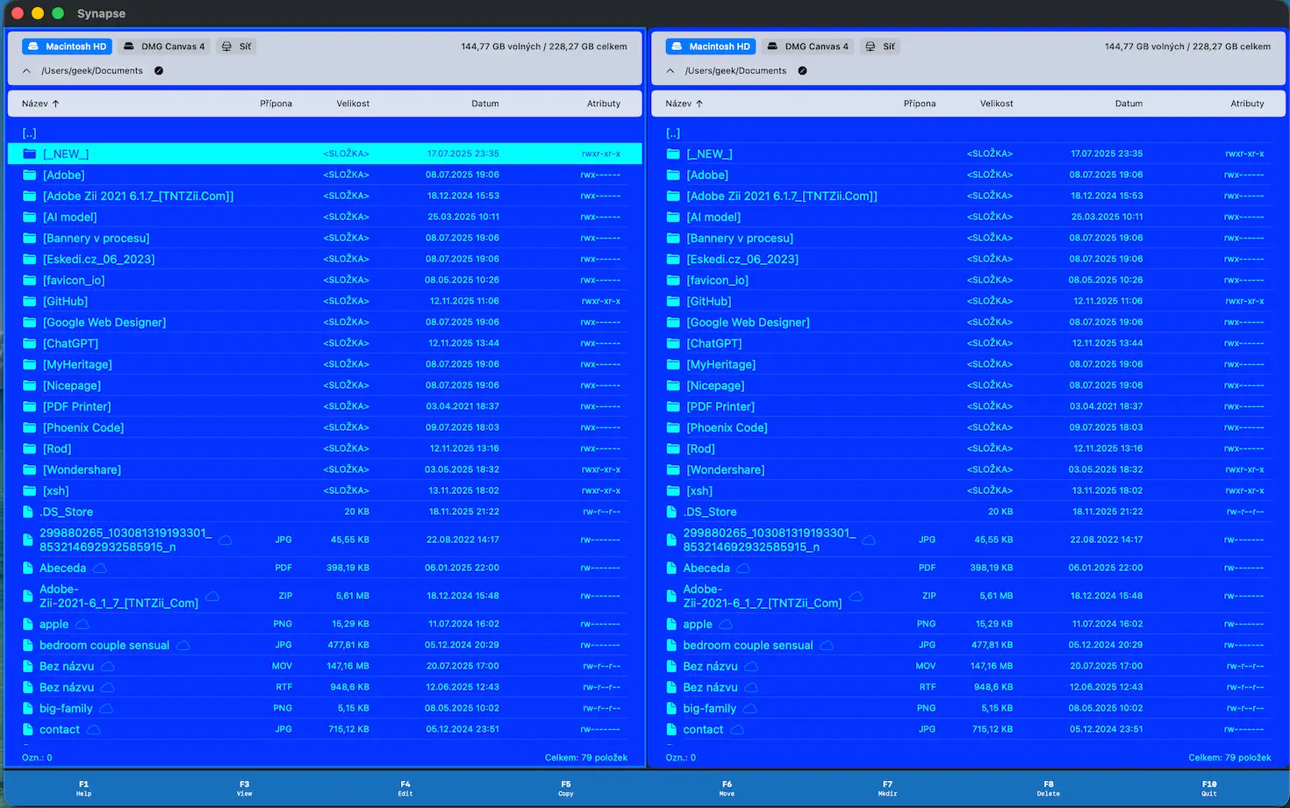This screenshot has width=1290, height=808.
Task: Select [Adobe] folder icon in left panel
Action: [30, 175]
